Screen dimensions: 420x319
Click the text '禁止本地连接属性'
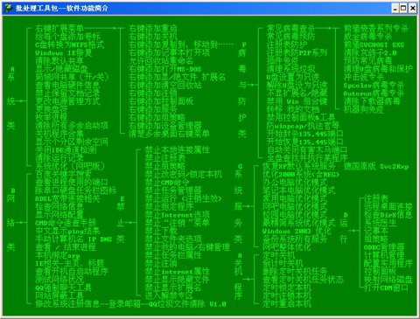pos(178,150)
